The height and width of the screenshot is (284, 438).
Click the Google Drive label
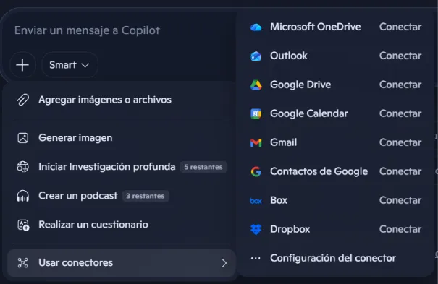300,85
